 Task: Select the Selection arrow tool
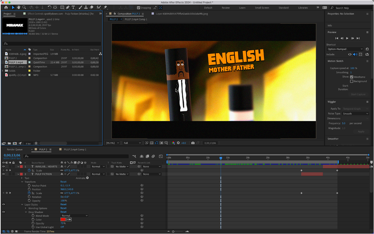click(13, 8)
